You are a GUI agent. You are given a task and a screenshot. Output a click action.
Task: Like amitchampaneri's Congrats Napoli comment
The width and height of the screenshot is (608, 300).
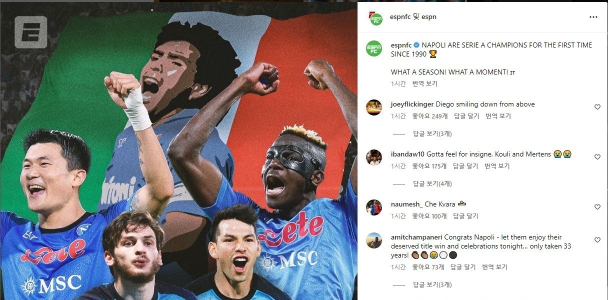[x=597, y=240]
